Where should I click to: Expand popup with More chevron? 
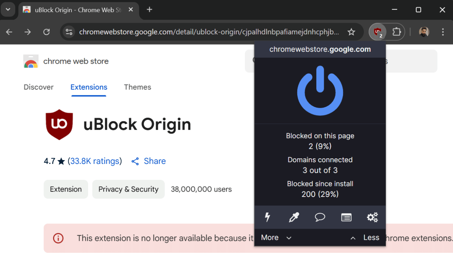coord(276,238)
